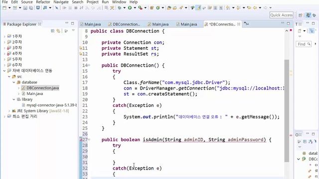The image size is (319, 179).
Task: Click the green Run button
Action: click(130, 8)
